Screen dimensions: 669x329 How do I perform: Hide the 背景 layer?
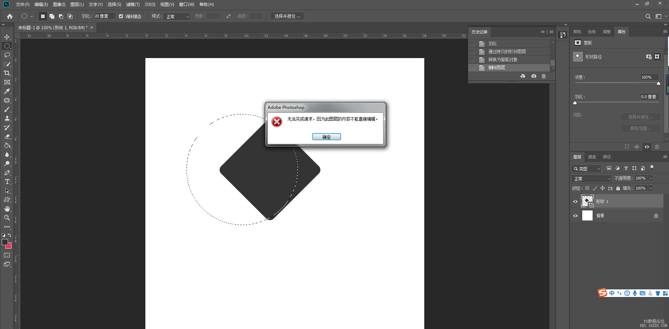575,216
